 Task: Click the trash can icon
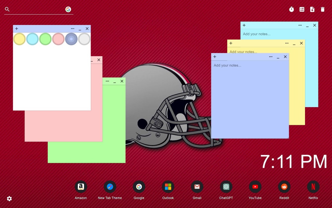(323, 10)
